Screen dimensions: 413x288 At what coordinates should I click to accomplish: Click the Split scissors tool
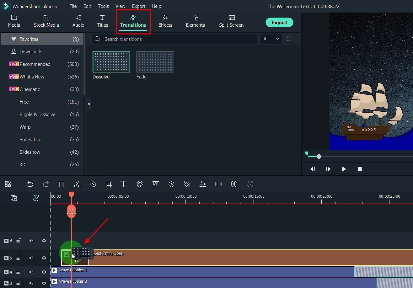tap(77, 184)
